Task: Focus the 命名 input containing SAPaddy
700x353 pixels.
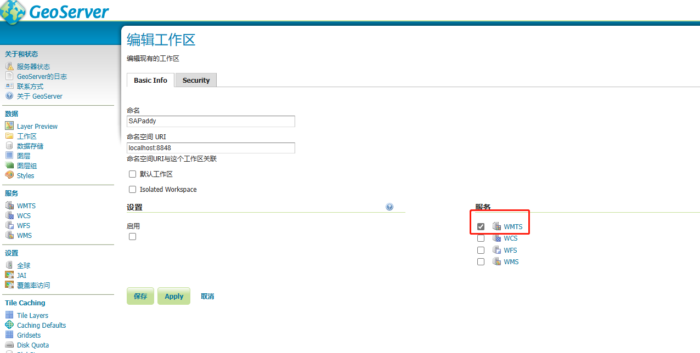Action: [x=211, y=121]
